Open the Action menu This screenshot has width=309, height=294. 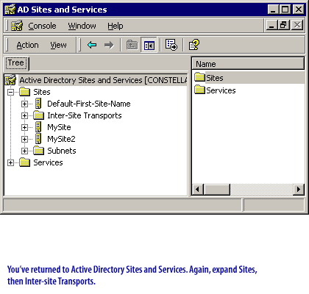coord(27,45)
